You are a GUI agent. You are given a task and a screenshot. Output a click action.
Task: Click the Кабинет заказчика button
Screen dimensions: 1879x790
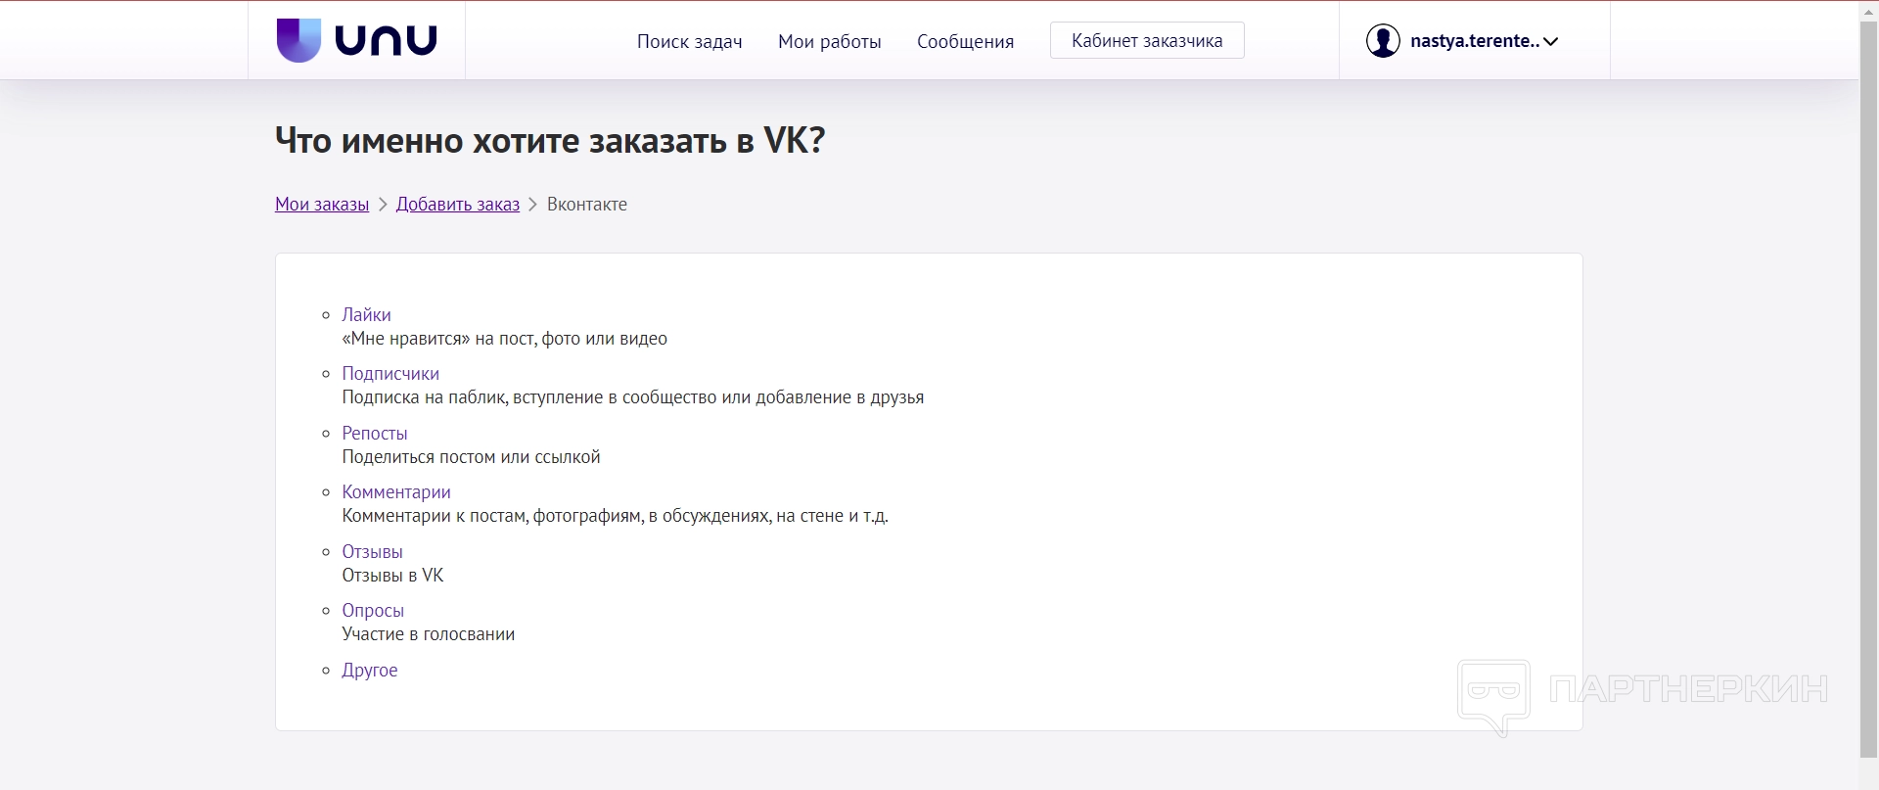pyautogui.click(x=1147, y=40)
